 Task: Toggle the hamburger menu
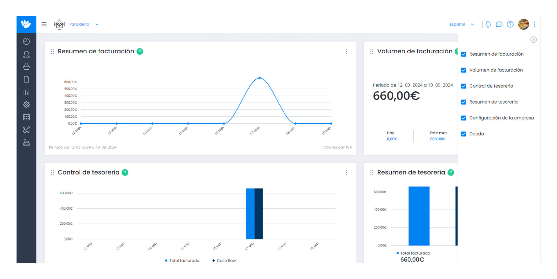click(x=44, y=24)
